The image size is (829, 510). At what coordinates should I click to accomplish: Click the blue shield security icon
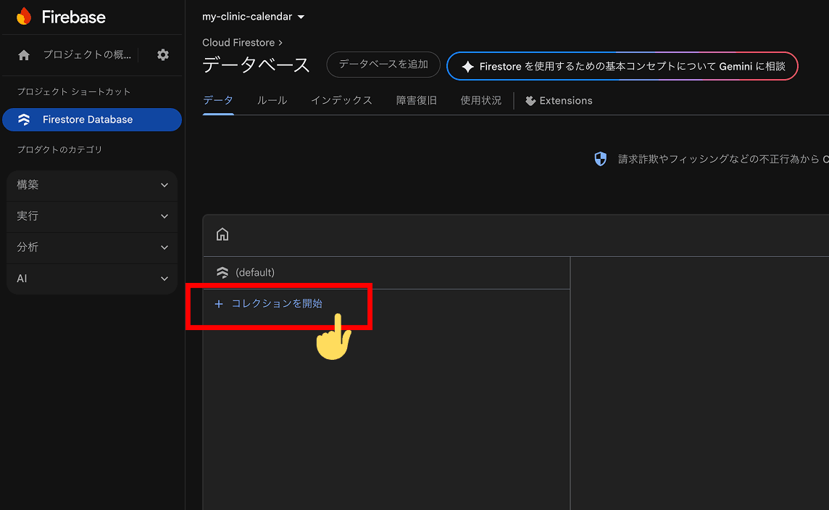600,159
